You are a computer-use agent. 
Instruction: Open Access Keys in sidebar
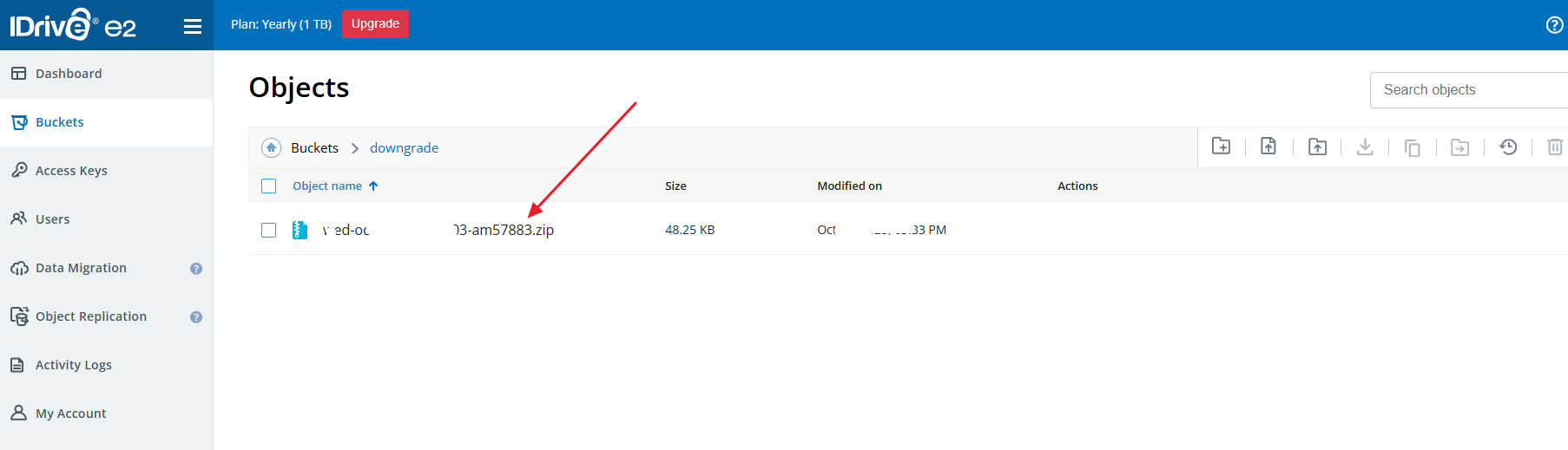coord(71,171)
